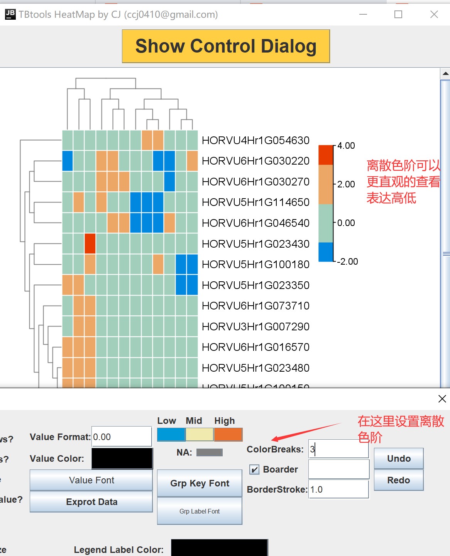The width and height of the screenshot is (450, 556).
Task: Click the TBtools JB application icon
Action: [10, 14]
